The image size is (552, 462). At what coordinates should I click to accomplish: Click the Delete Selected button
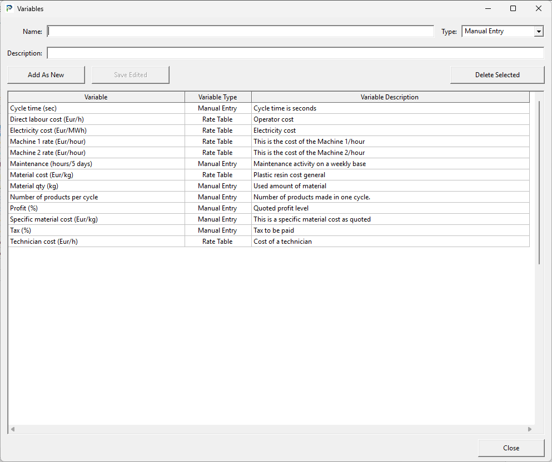(497, 75)
